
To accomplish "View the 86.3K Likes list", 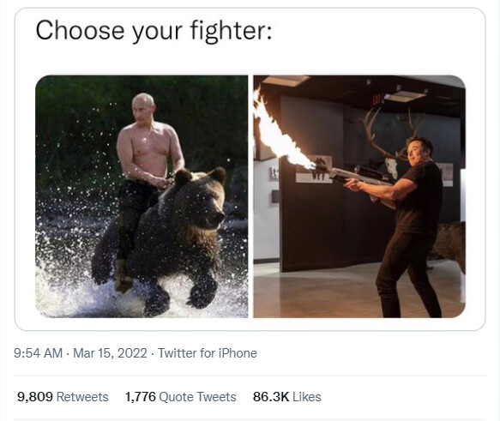I will point(287,397).
